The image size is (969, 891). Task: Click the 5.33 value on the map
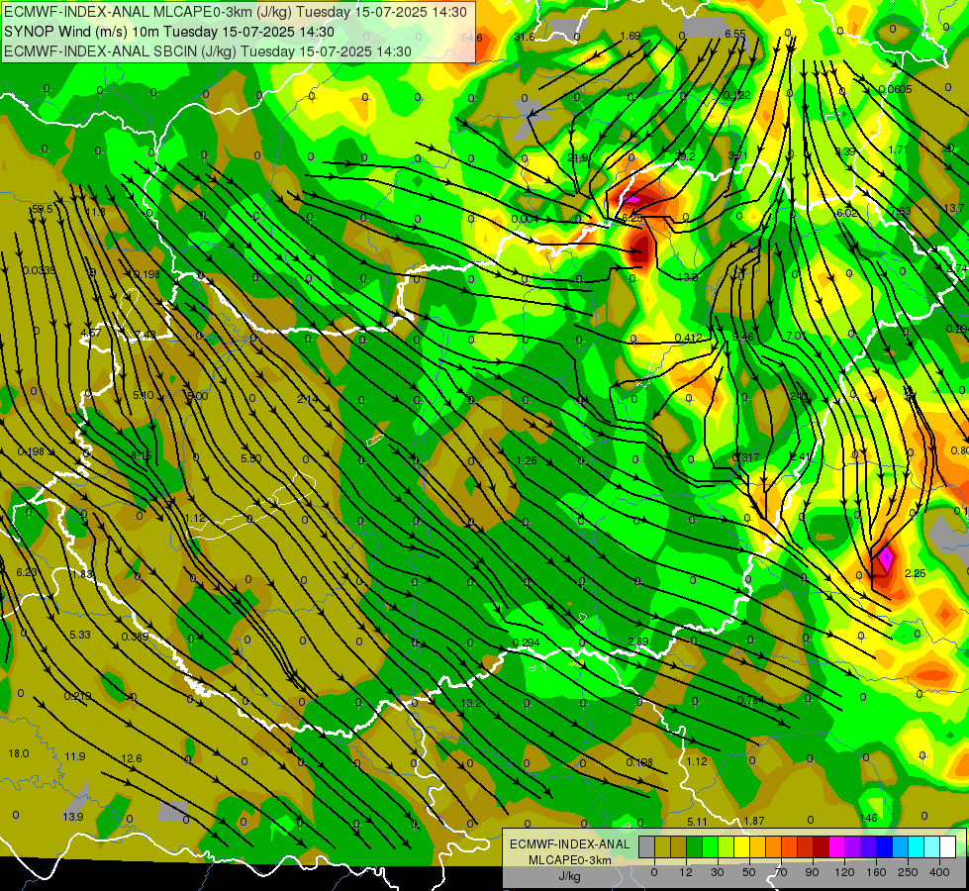pos(80,635)
